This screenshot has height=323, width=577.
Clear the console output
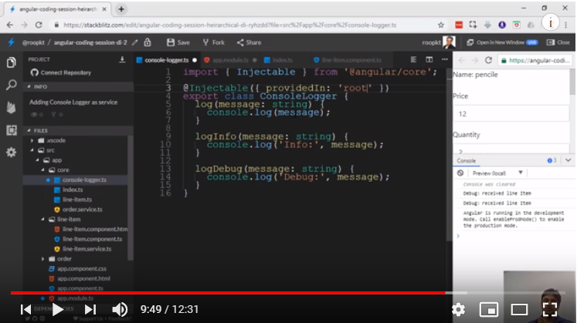460,173
